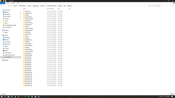
Task: Go back with the Back arrow
Action: tap(2, 6)
